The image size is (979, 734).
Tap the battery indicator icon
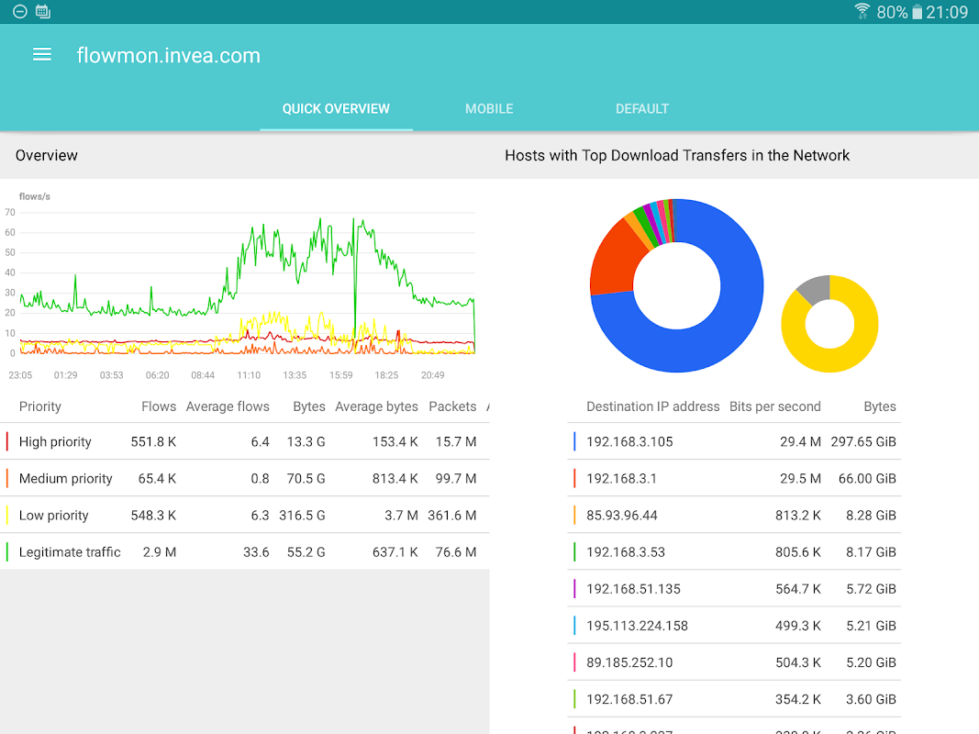click(x=917, y=12)
